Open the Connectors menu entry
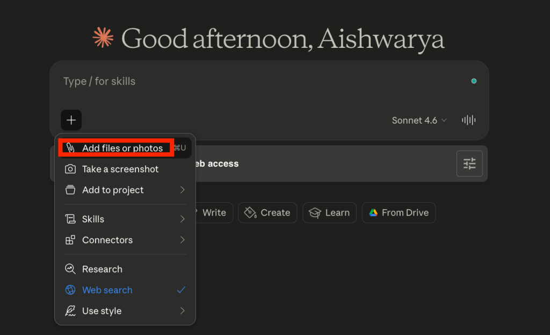This screenshot has height=335, width=550. click(125, 240)
